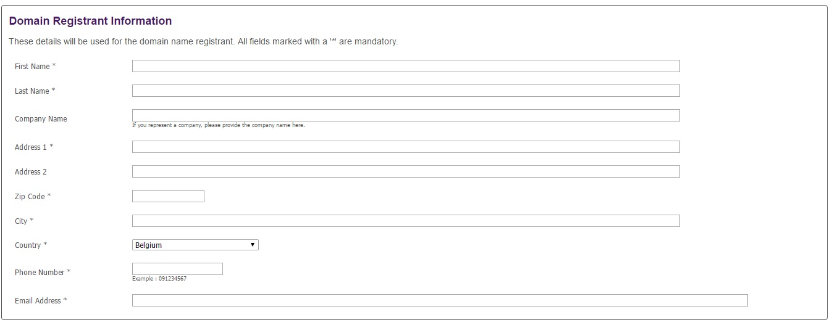
Task: Click the "Zip Code *" label
Action: coord(33,197)
